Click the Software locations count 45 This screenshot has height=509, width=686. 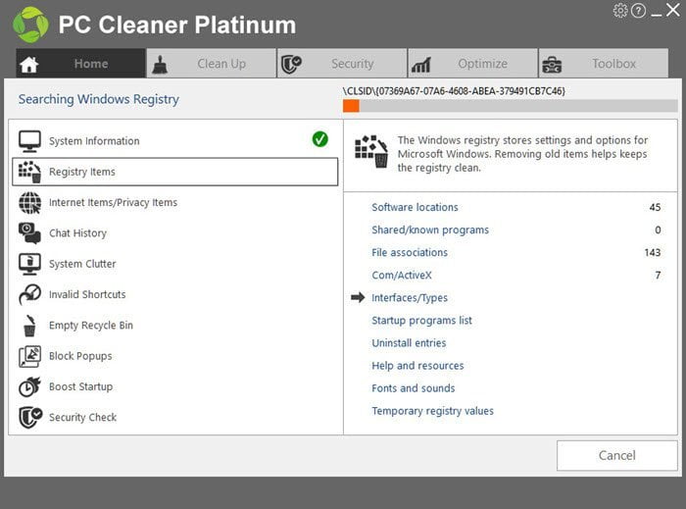[655, 208]
